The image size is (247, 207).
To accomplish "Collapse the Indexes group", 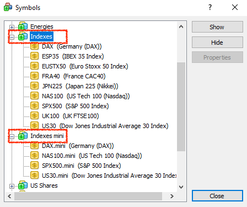I will (x=12, y=37).
